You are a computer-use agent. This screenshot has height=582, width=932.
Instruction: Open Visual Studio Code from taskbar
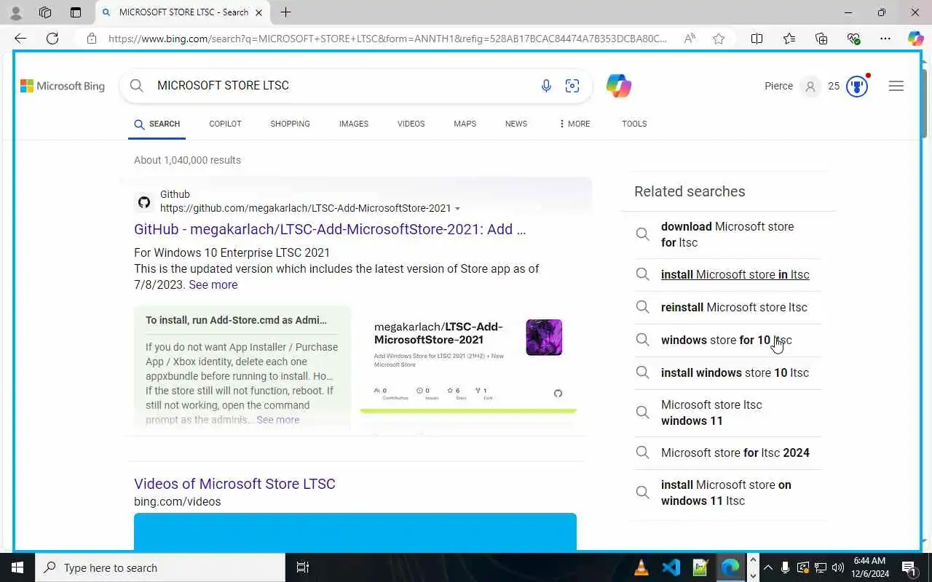[671, 567]
